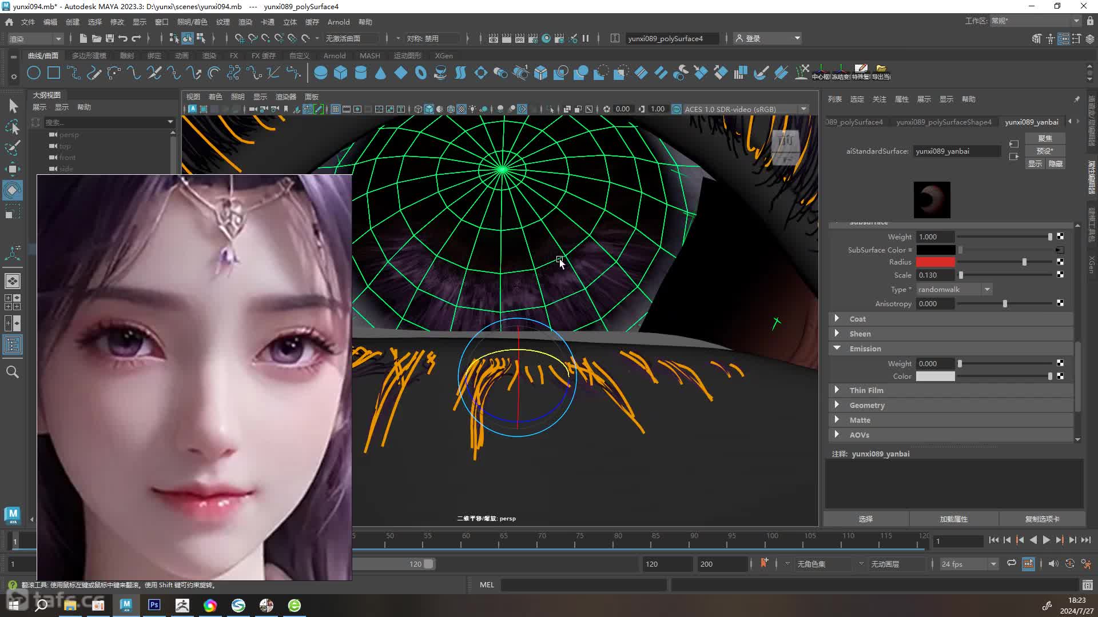Toggle viewport color management button

(677, 109)
